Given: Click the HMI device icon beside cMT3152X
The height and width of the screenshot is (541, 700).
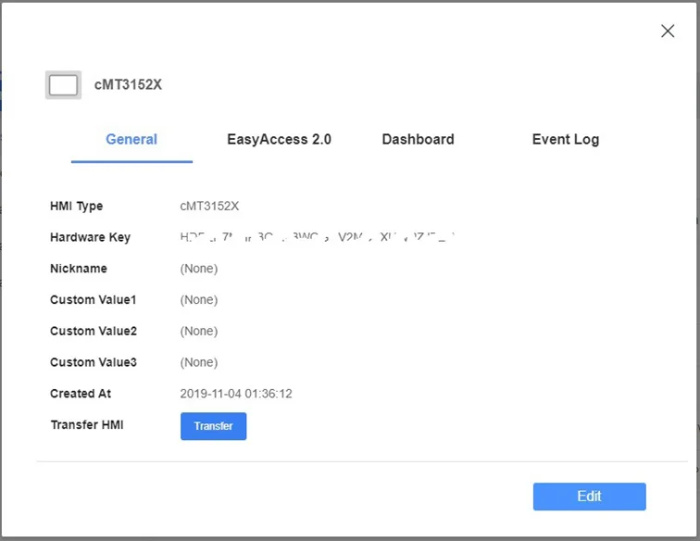Looking at the screenshot, I should 63,85.
